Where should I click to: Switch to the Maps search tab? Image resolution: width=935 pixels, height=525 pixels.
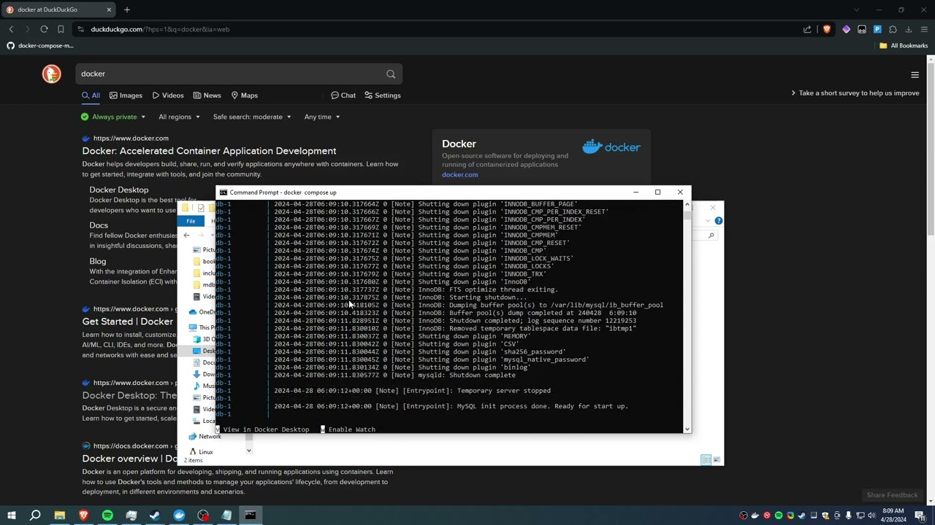[245, 96]
